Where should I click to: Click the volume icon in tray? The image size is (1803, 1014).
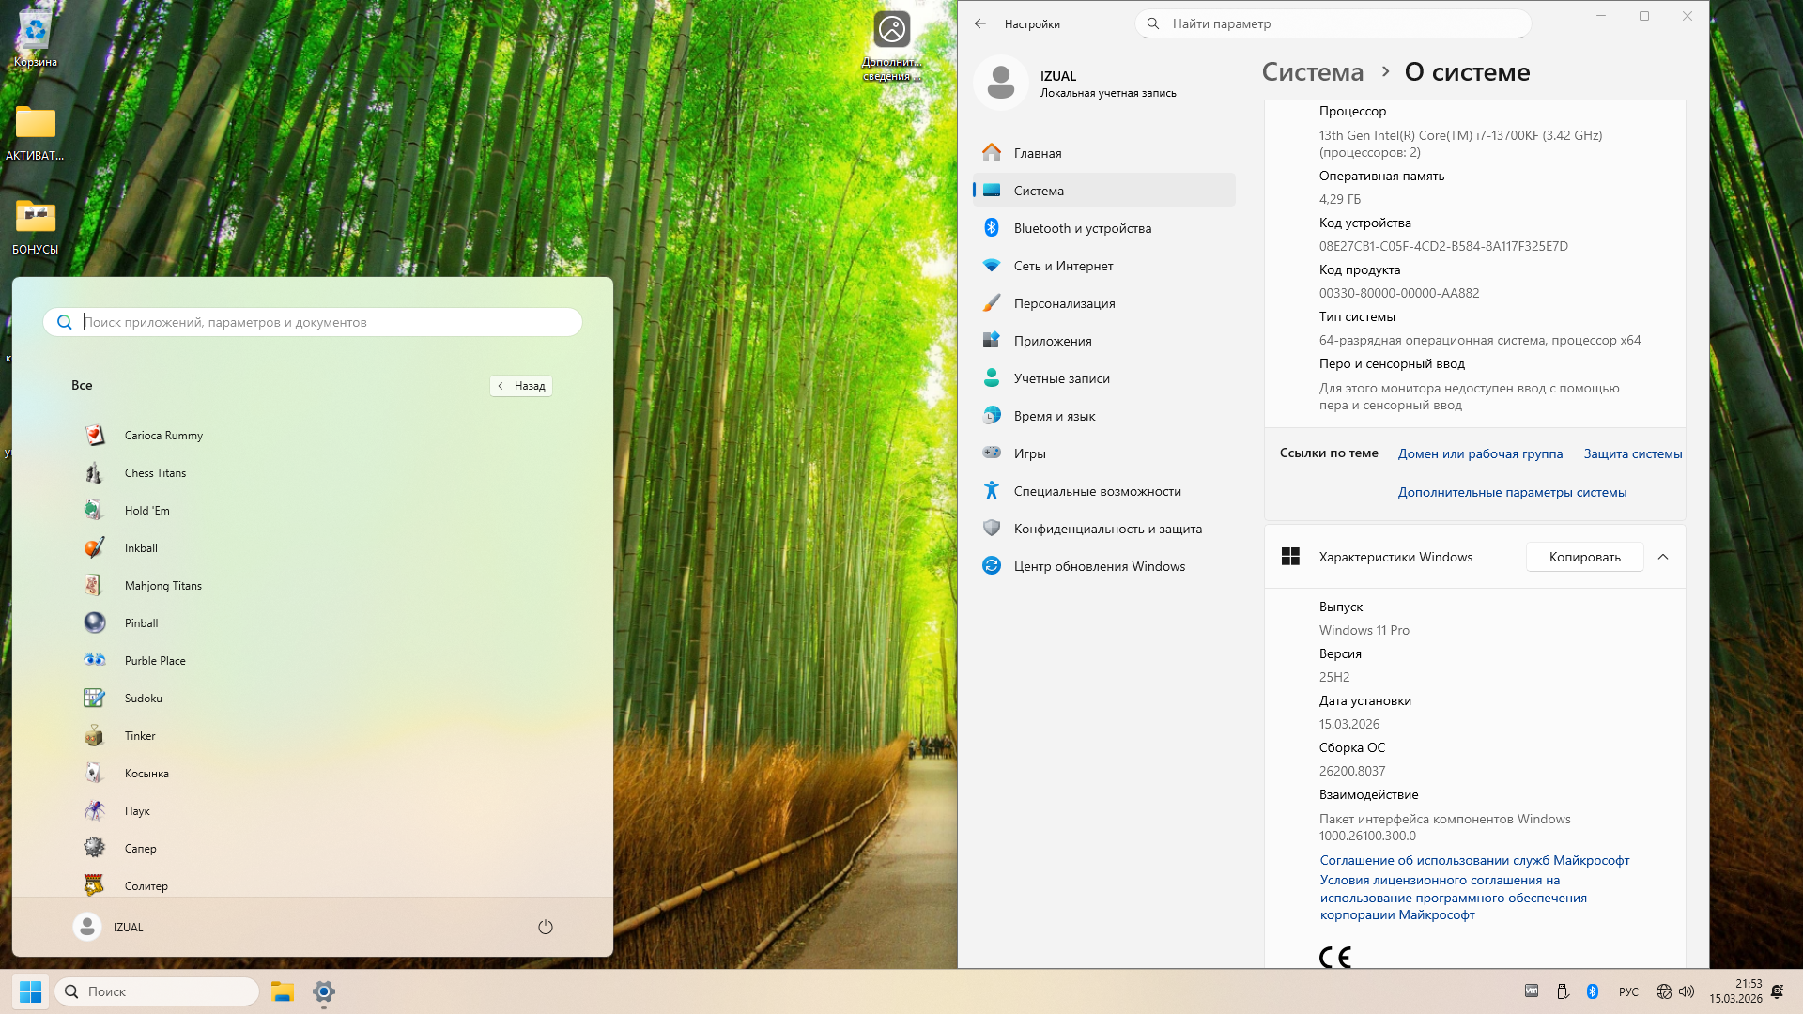point(1687,991)
